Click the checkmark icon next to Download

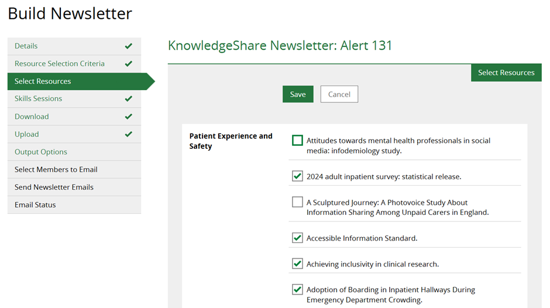(x=129, y=117)
